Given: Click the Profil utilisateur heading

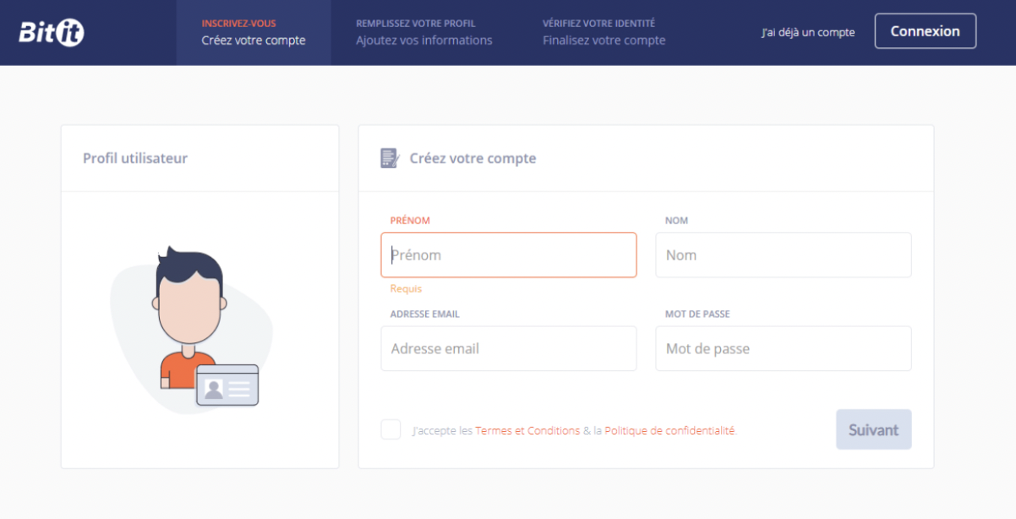Looking at the screenshot, I should tap(135, 158).
